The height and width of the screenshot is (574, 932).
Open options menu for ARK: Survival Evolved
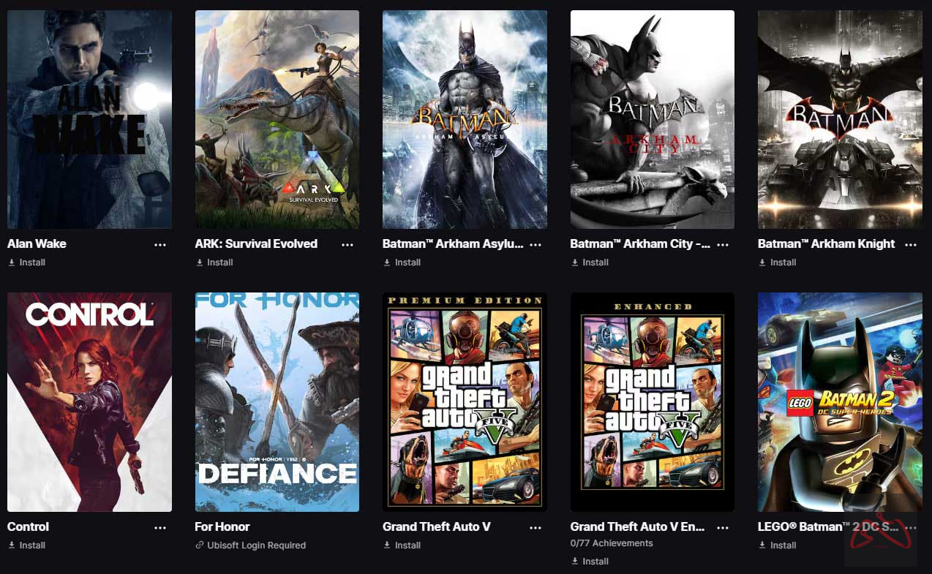347,245
